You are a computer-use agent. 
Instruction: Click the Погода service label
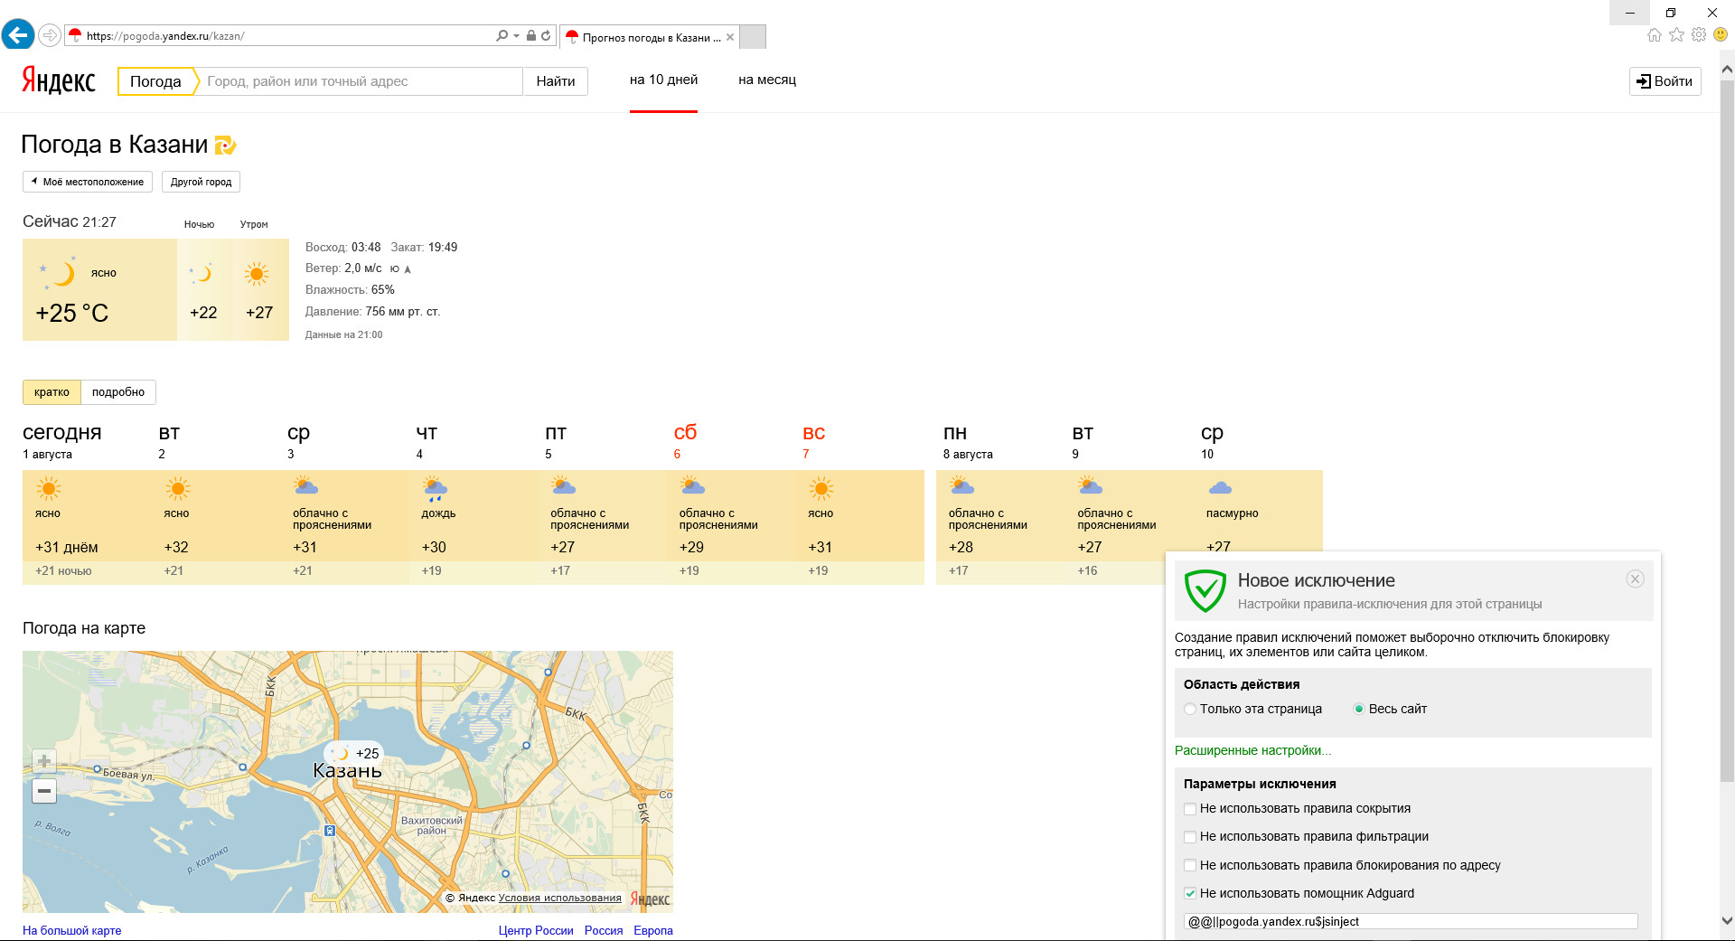point(155,81)
